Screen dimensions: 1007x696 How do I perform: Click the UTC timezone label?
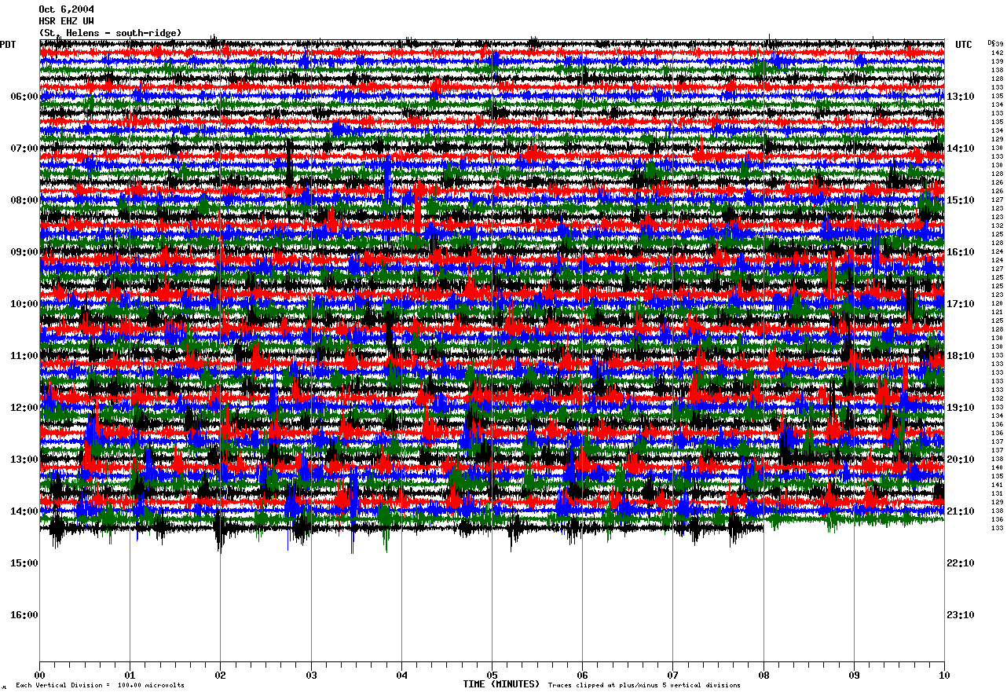pyautogui.click(x=963, y=45)
